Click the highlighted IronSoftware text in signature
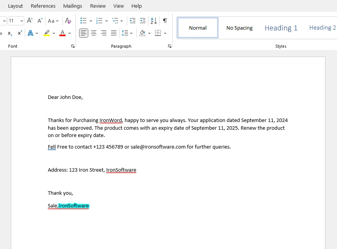The image size is (337, 249). 74,206
